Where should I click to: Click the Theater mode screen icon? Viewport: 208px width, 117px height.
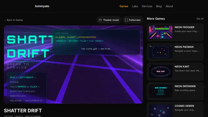point(100,20)
